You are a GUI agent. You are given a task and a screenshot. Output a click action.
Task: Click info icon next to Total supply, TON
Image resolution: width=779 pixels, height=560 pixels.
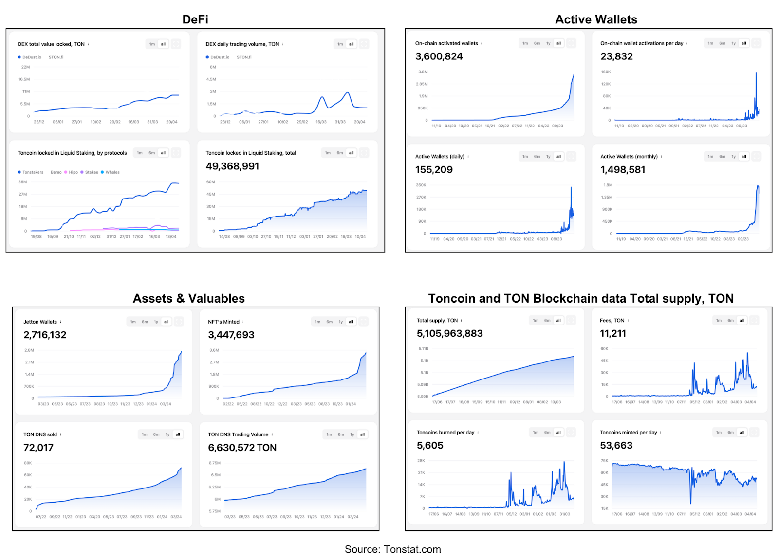pos(462,321)
